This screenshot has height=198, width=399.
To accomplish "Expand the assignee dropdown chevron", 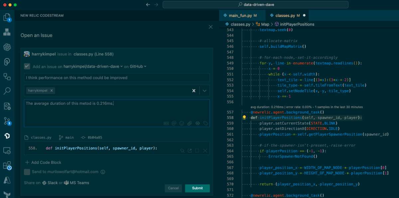I will [204, 91].
